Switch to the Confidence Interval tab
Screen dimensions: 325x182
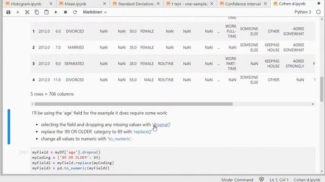(x=243, y=4)
